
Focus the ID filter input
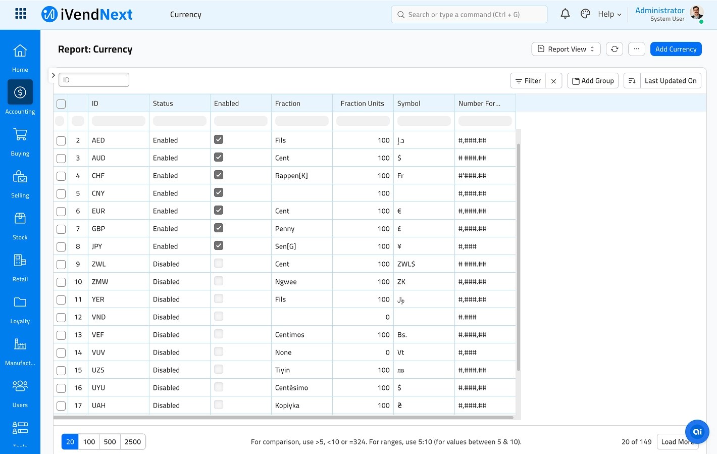pyautogui.click(x=94, y=80)
